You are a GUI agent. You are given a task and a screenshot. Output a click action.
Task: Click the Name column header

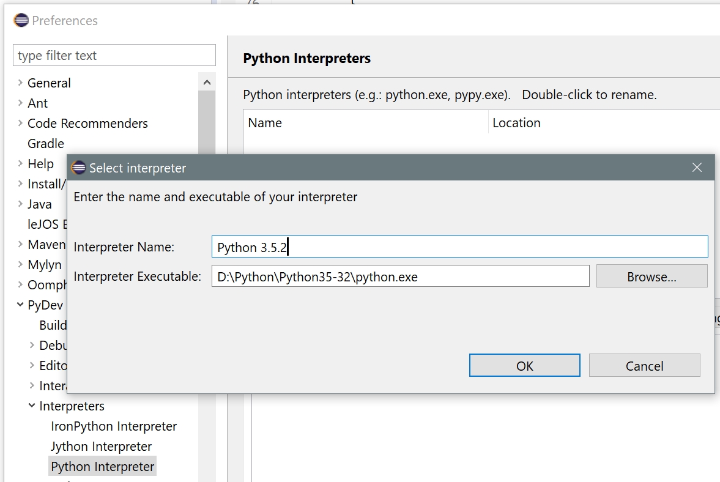[x=264, y=122]
